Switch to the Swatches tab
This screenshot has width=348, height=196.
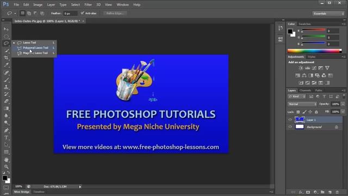[304, 24]
